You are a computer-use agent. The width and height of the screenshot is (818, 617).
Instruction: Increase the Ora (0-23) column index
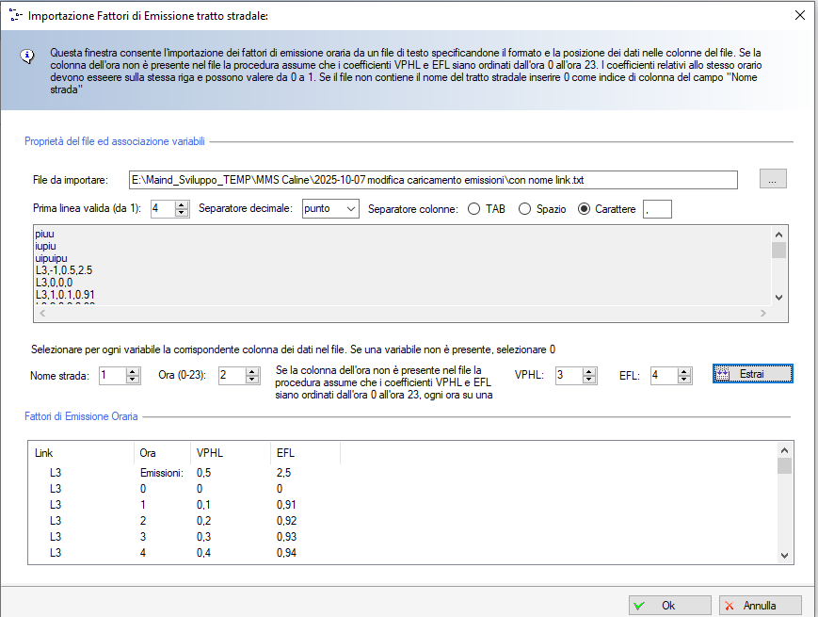point(252,371)
